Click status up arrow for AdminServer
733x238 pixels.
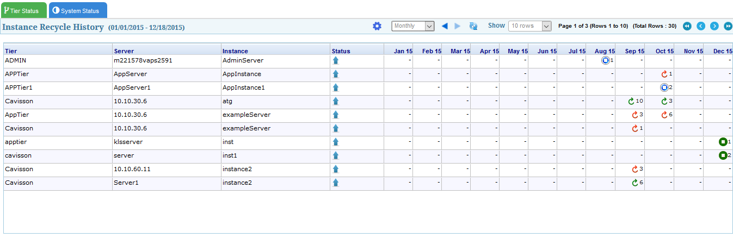tap(336, 60)
